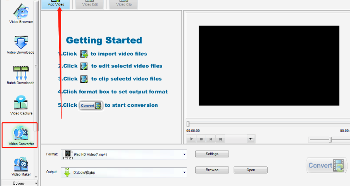Select the Video Converter sidebar icon
The image size is (350, 187).
(21, 135)
